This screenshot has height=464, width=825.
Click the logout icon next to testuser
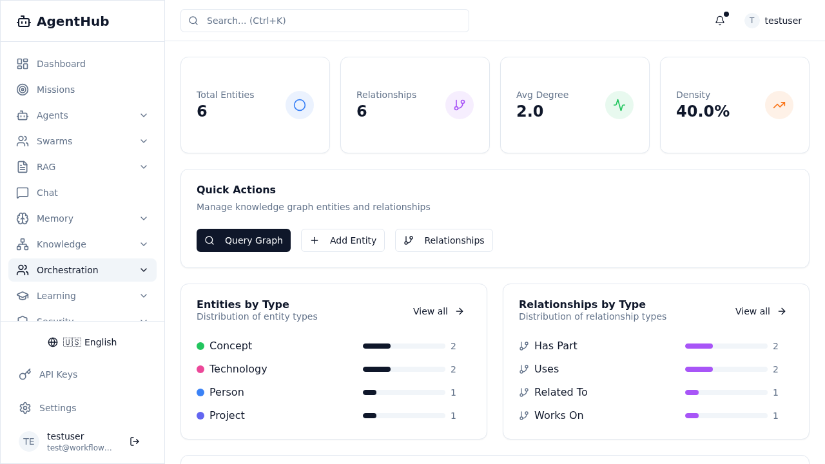[135, 441]
